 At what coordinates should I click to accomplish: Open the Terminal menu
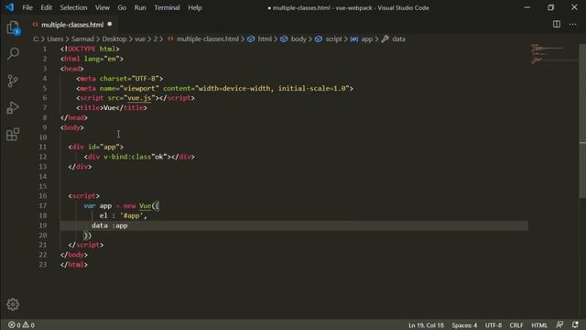167,7
